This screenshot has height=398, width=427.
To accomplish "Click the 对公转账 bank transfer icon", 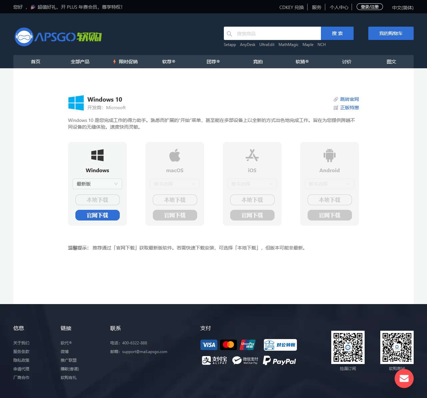I will [x=280, y=345].
